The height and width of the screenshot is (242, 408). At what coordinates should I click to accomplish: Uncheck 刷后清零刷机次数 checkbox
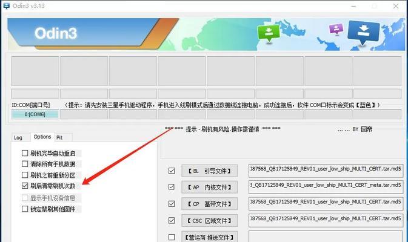pos(25,186)
